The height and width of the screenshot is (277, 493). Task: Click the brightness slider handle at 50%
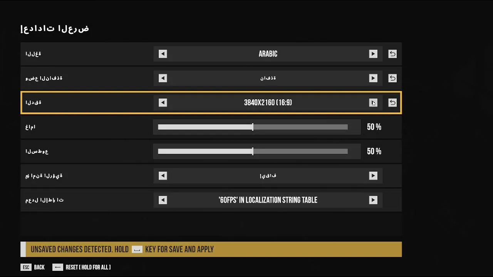(x=253, y=151)
